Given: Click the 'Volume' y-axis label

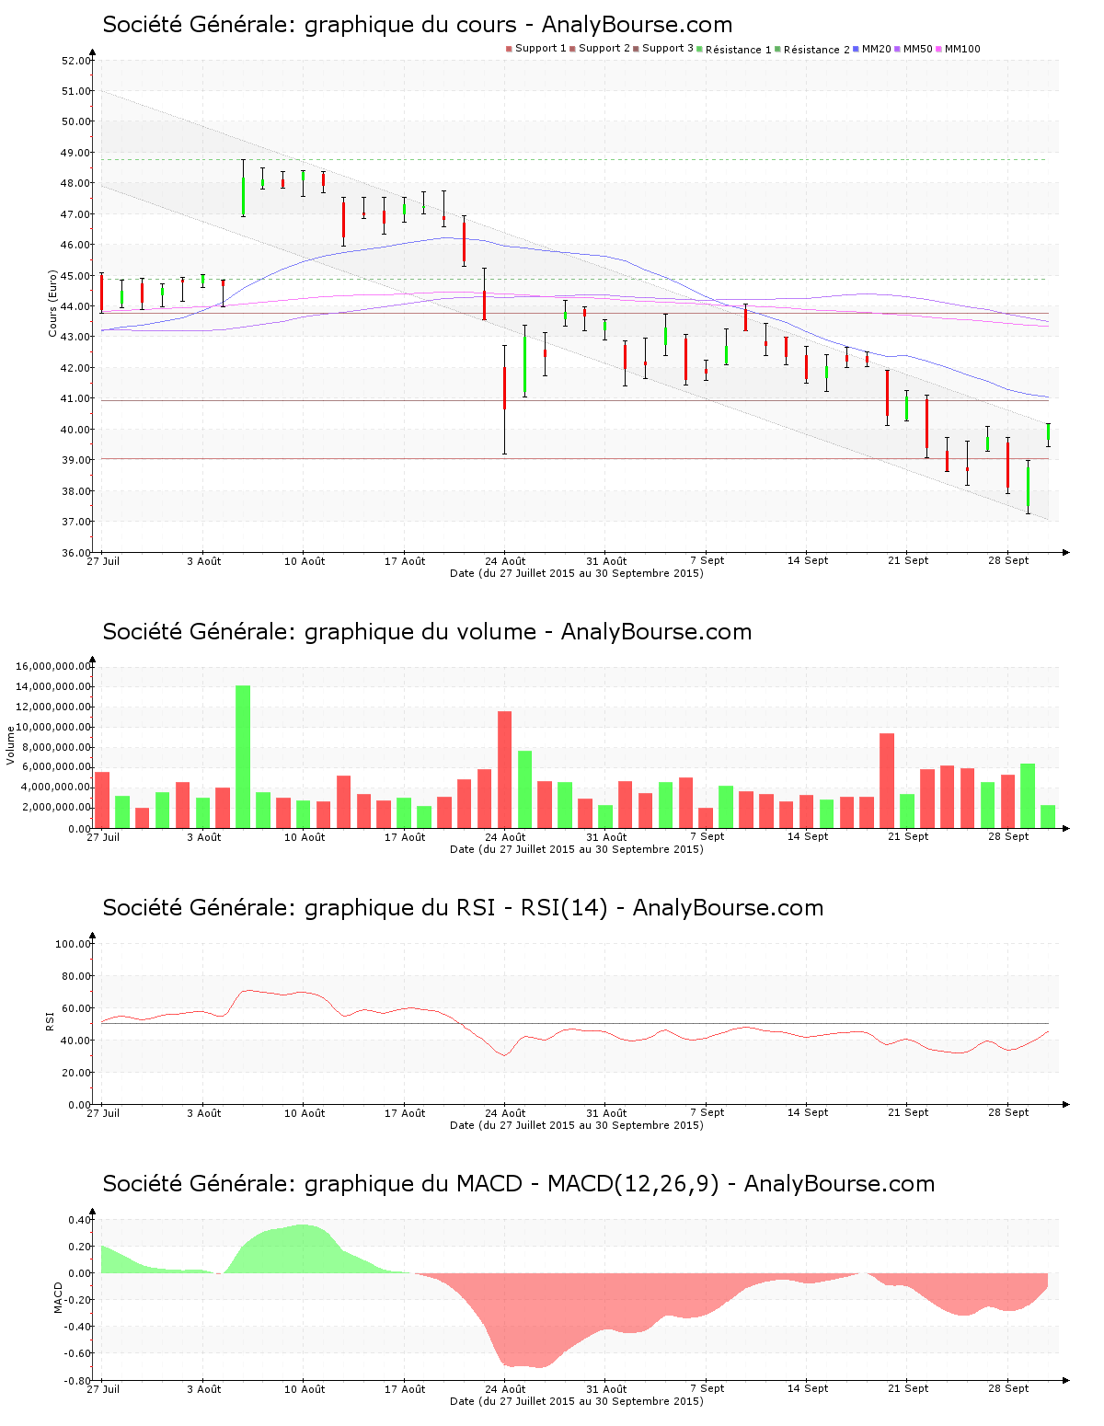Looking at the screenshot, I should click(11, 745).
